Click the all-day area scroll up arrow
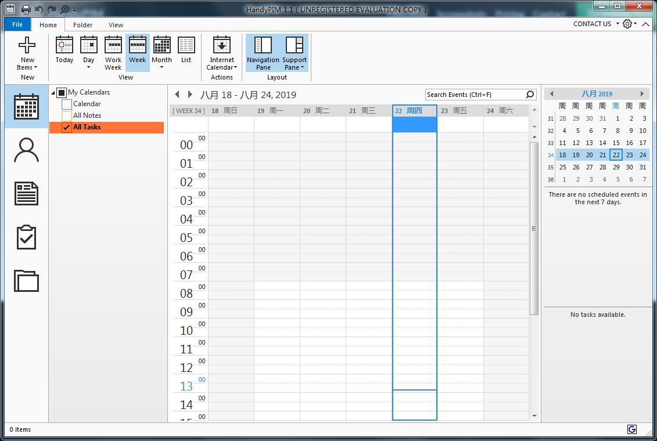This screenshot has height=441, width=657. 534,110
